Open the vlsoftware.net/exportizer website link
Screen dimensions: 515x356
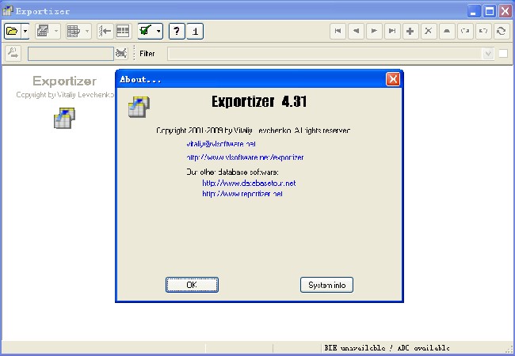coord(245,157)
